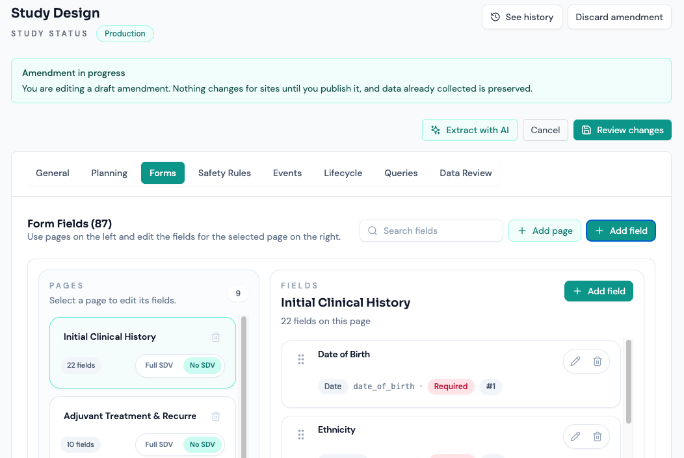Click the plus icon on Add page
This screenshot has height=458, width=684.
[521, 231]
